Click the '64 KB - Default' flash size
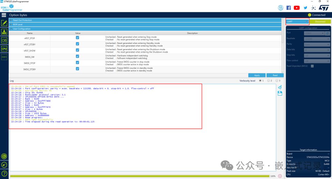332x179 pixels. 322,171
